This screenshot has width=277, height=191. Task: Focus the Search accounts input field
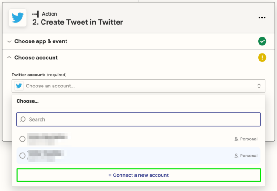pyautogui.click(x=138, y=119)
